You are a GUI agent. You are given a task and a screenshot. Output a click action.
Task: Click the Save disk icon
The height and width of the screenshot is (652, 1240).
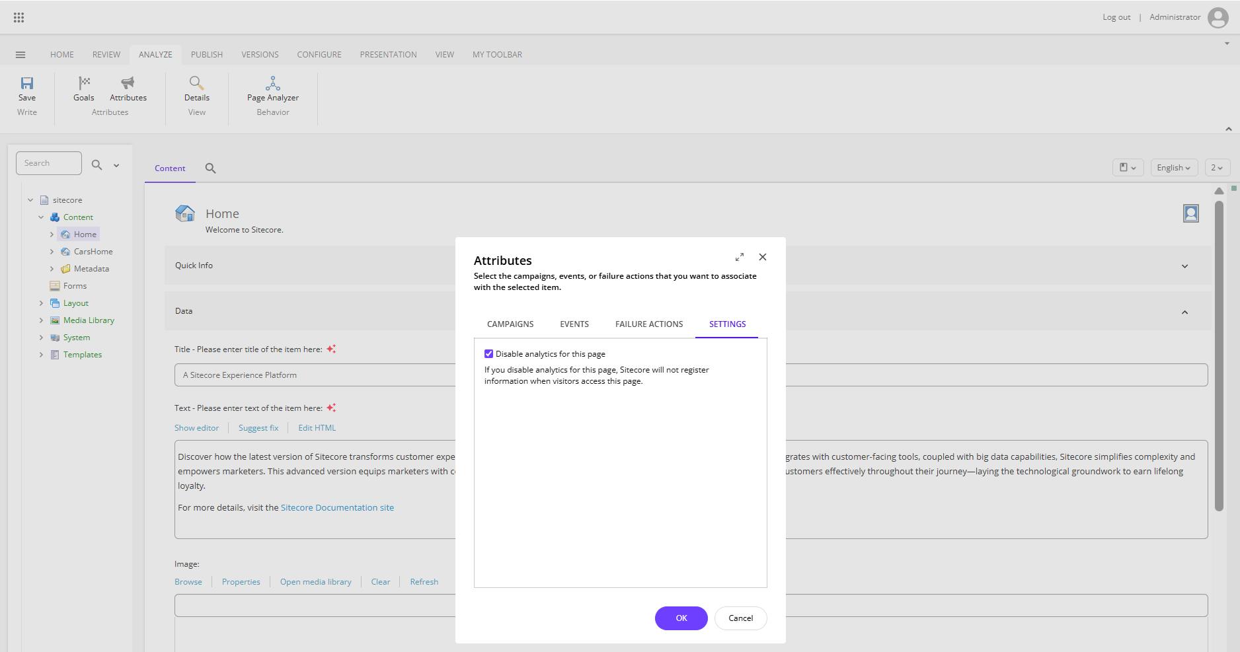[27, 83]
